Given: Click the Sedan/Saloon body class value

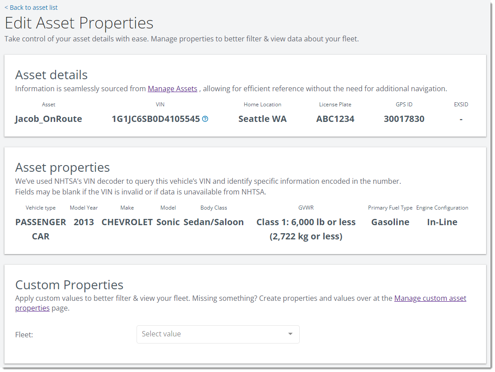Looking at the screenshot, I should [213, 222].
